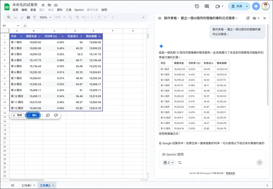Image resolution: width=273 pixels, height=189 pixels.
Task: Click the font size field
Action: click(99, 17)
